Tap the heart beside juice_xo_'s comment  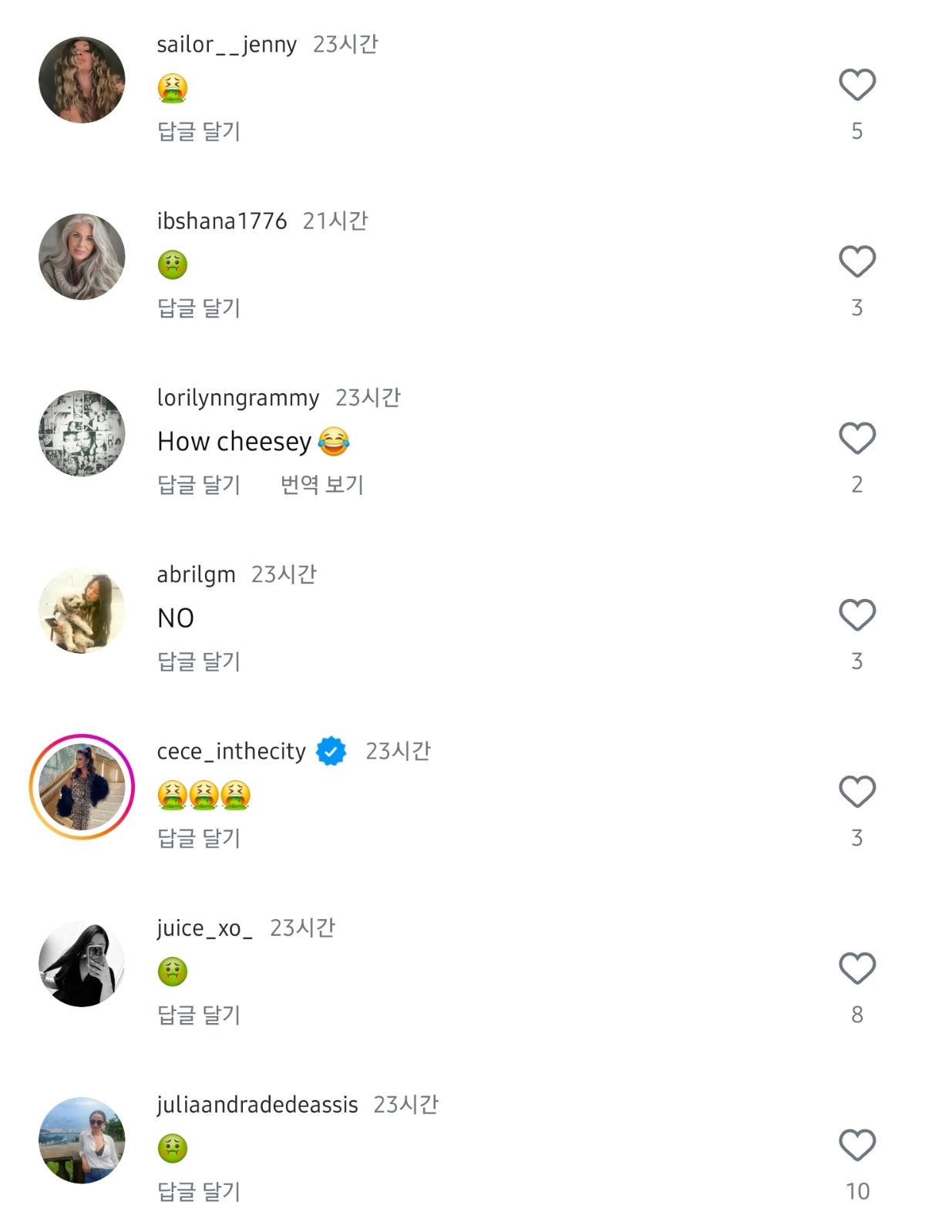click(x=856, y=968)
